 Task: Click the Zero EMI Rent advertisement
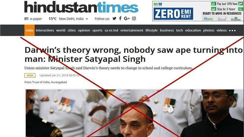coord(198,11)
